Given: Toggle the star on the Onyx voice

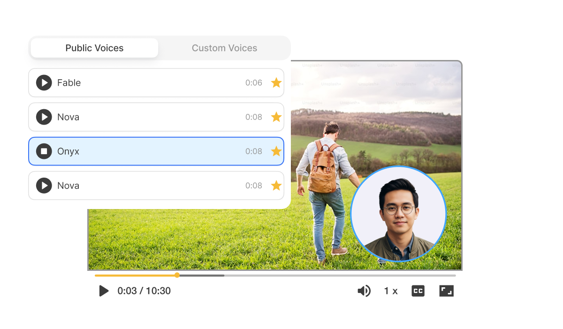Looking at the screenshot, I should click(276, 151).
